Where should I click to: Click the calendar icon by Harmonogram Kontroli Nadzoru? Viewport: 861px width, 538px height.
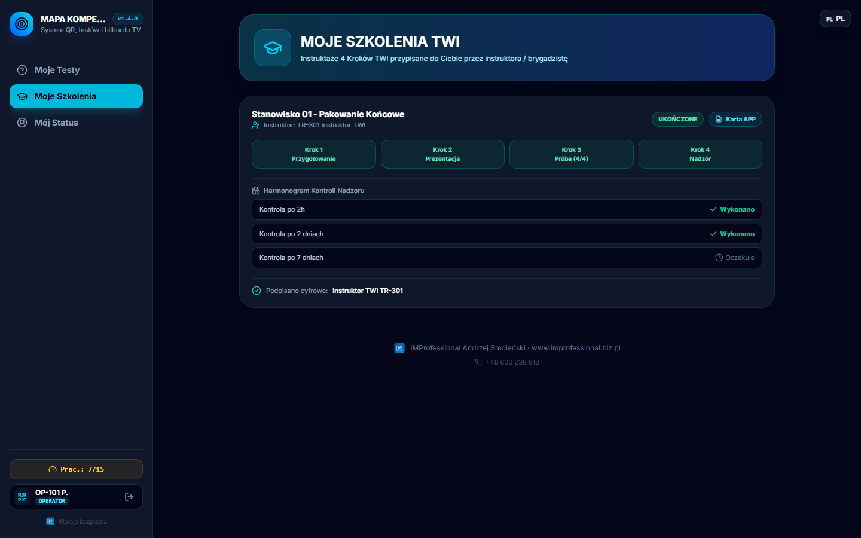coord(256,191)
